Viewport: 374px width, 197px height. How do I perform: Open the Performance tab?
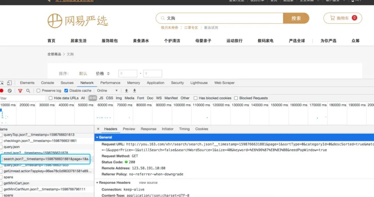pos(110,83)
